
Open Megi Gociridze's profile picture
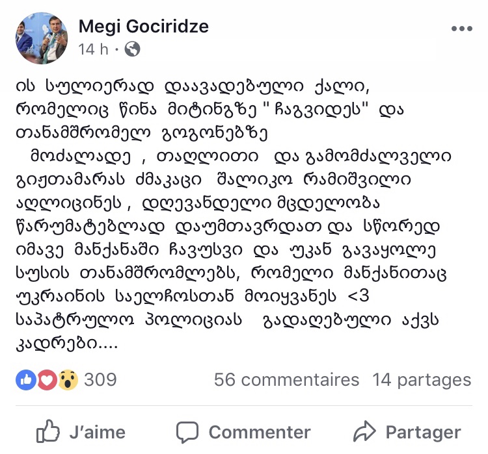pyautogui.click(x=42, y=38)
